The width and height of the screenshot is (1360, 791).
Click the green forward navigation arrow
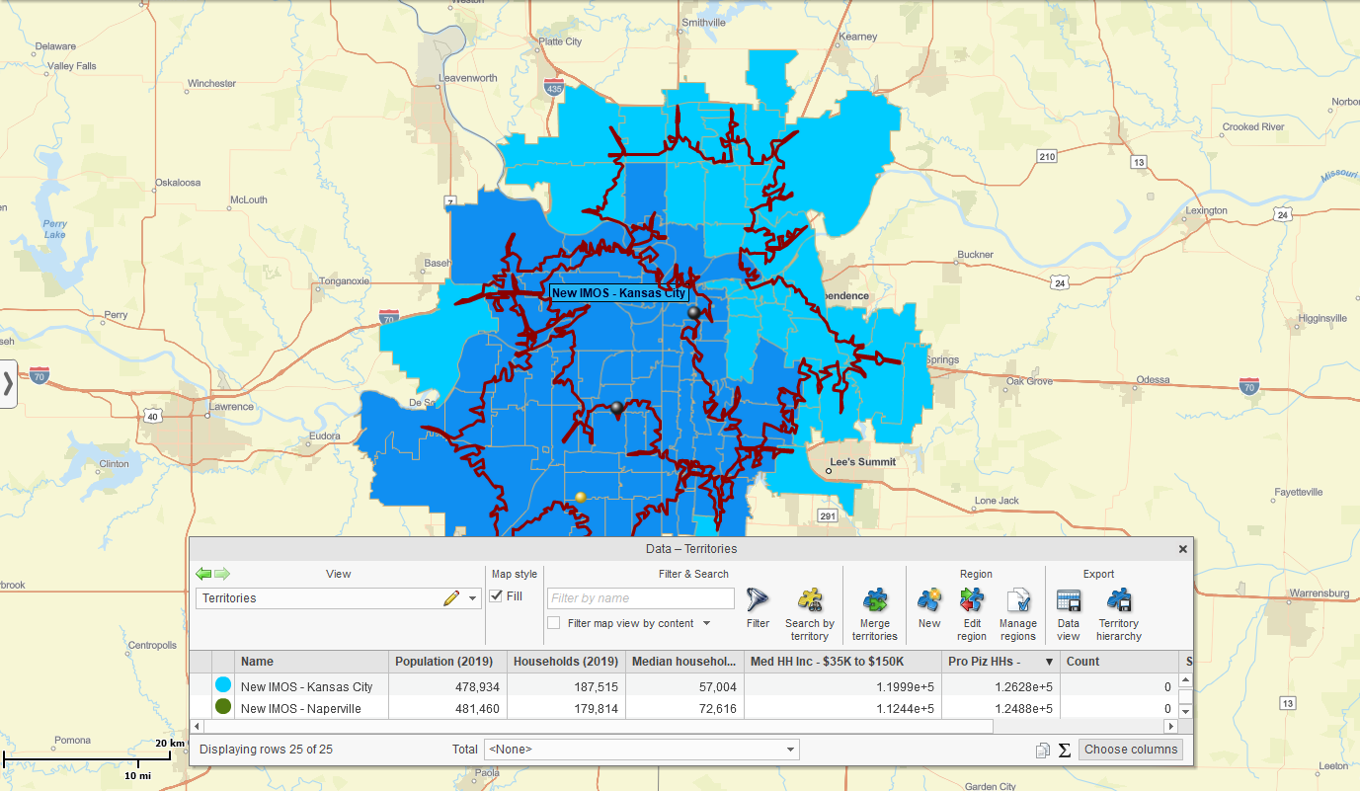223,574
